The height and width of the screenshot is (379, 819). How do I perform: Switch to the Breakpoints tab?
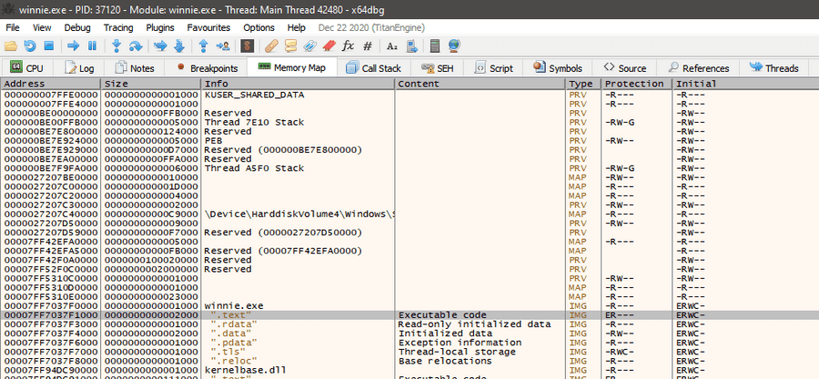[207, 68]
